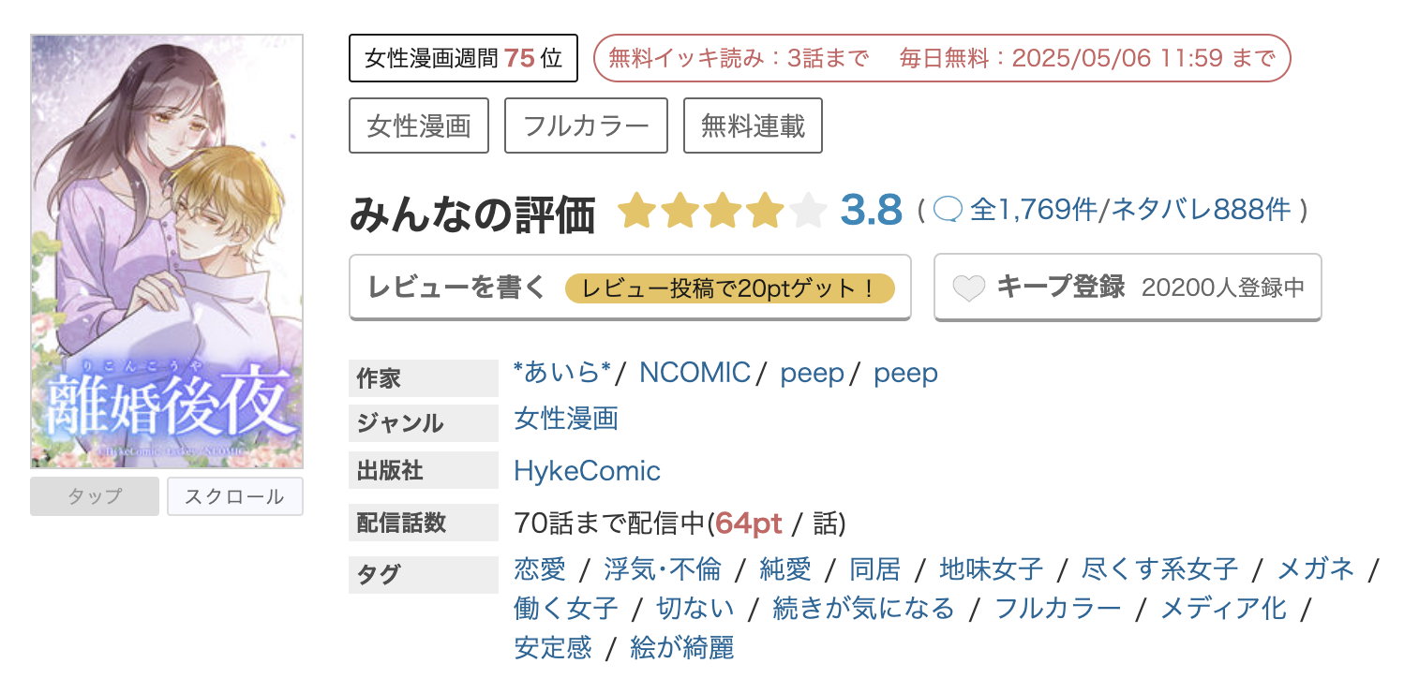Select the first star in the rating

point(636,211)
